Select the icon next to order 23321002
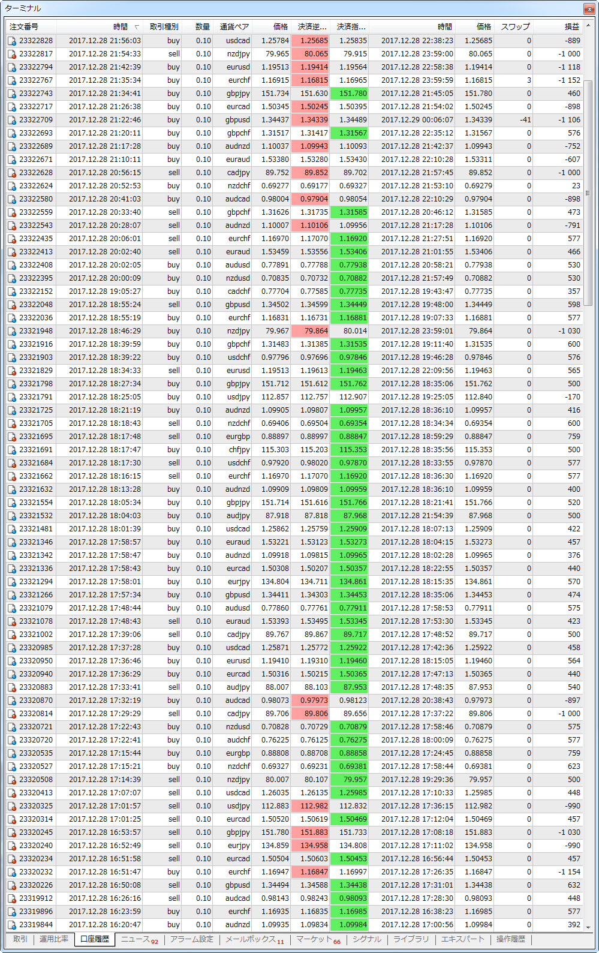Viewport: 599px width, 953px height. (12, 635)
